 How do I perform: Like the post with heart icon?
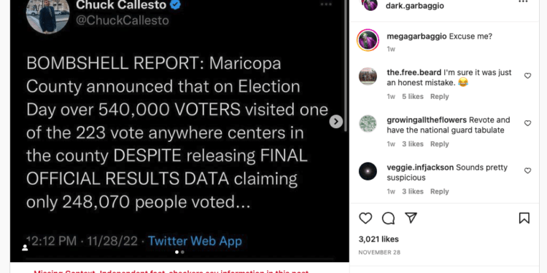tap(365, 218)
